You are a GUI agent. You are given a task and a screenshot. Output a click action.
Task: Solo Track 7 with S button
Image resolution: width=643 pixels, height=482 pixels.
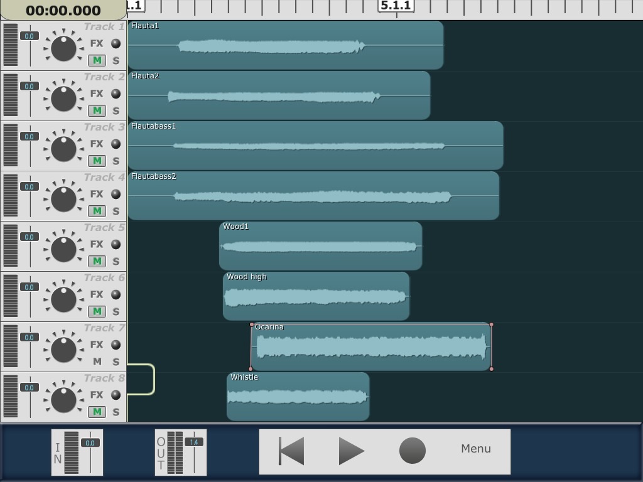pos(116,362)
